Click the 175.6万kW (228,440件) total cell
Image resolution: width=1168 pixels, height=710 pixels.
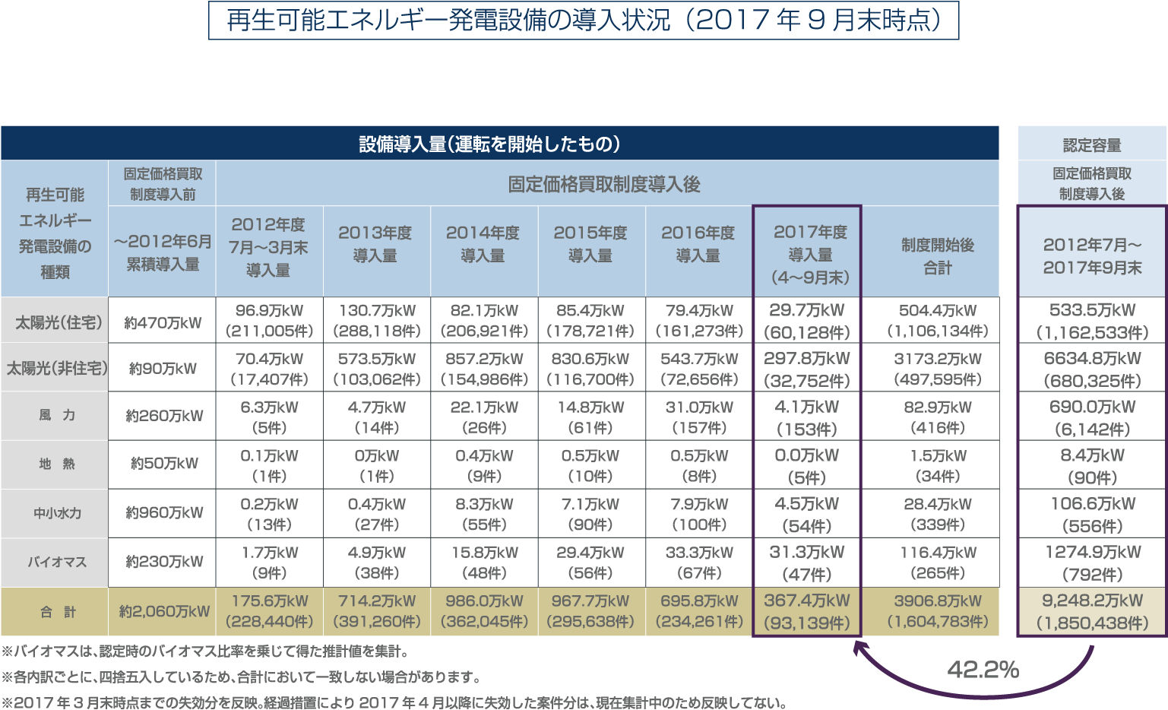[x=269, y=611]
